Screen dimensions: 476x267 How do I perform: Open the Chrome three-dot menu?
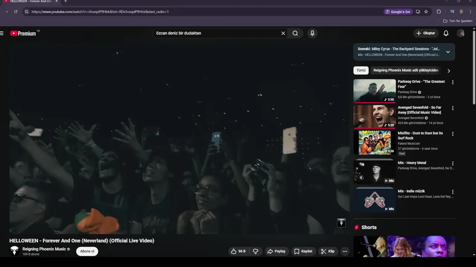coord(470,11)
